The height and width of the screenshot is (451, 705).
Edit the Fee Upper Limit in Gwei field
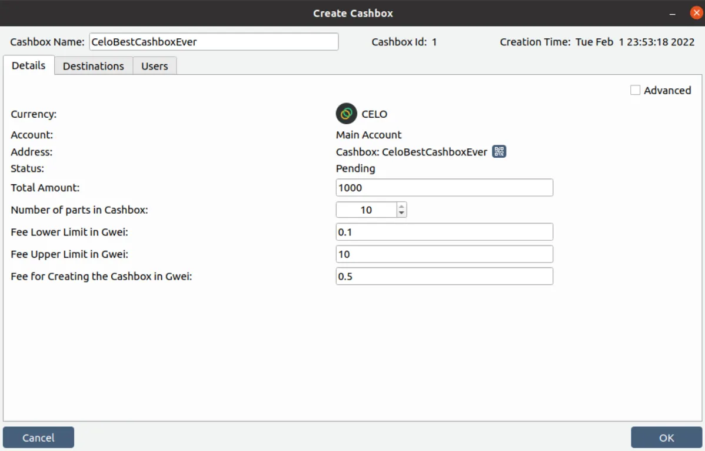(444, 254)
